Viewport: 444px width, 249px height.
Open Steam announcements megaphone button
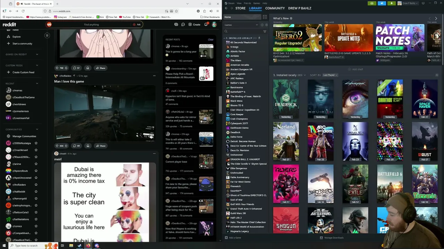coord(382,3)
